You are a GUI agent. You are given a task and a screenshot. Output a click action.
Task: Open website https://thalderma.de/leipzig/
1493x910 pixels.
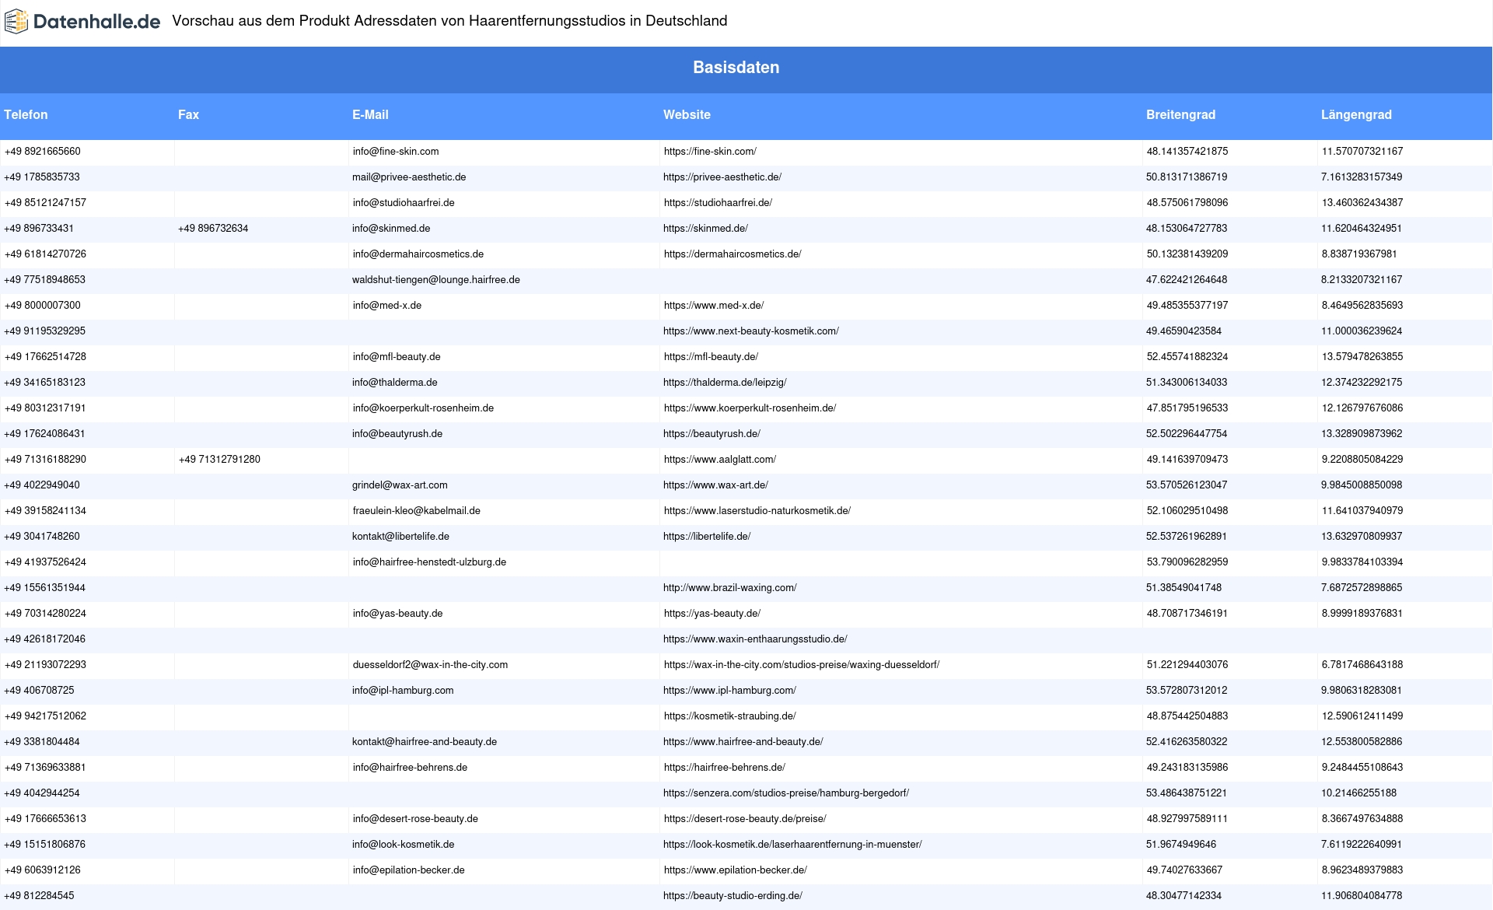(725, 383)
